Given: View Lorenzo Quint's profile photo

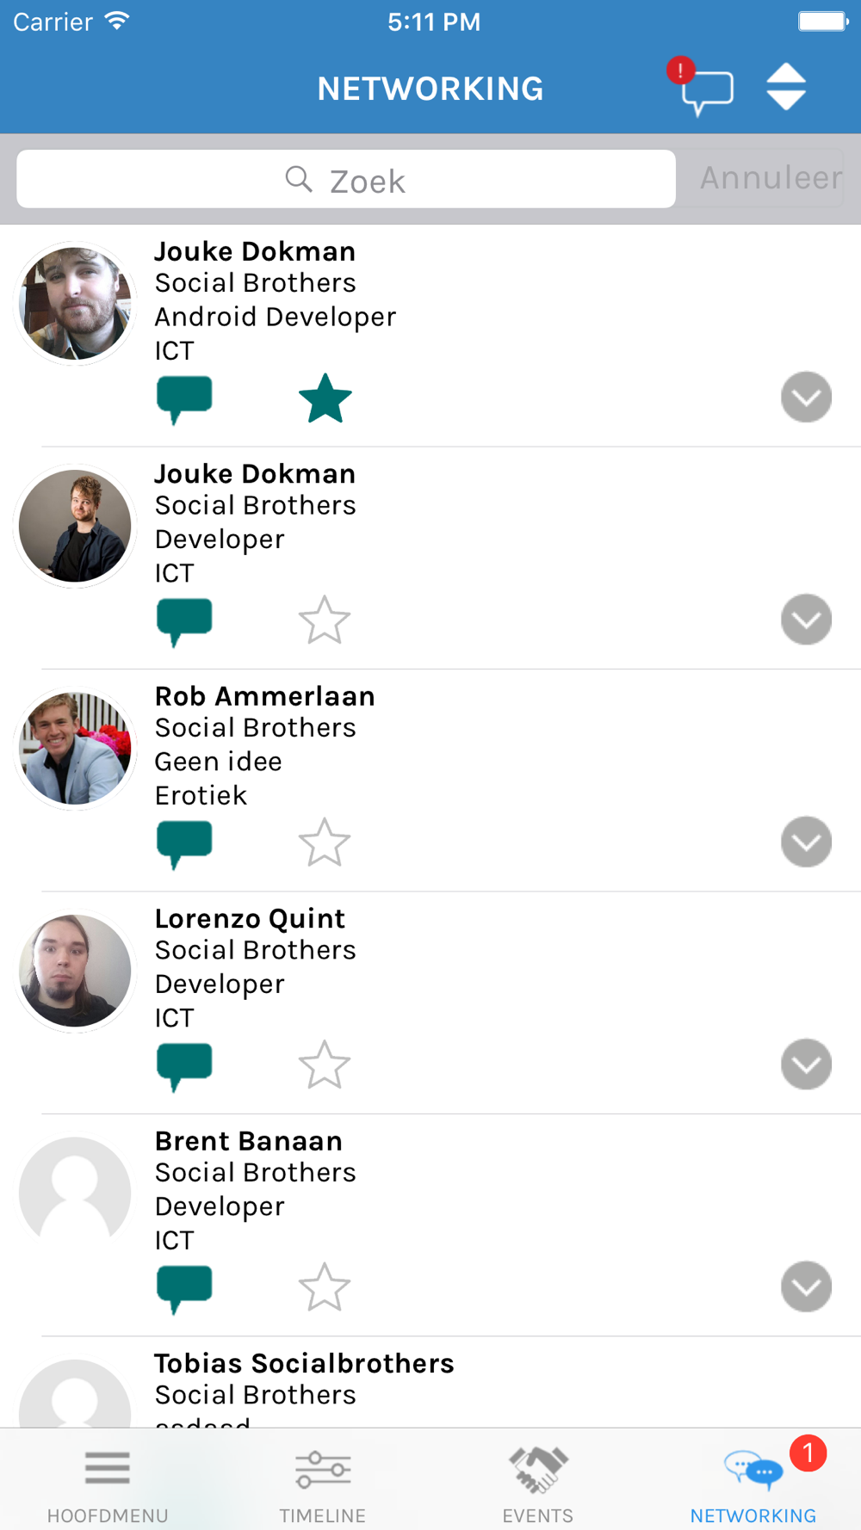Looking at the screenshot, I should pos(75,971).
